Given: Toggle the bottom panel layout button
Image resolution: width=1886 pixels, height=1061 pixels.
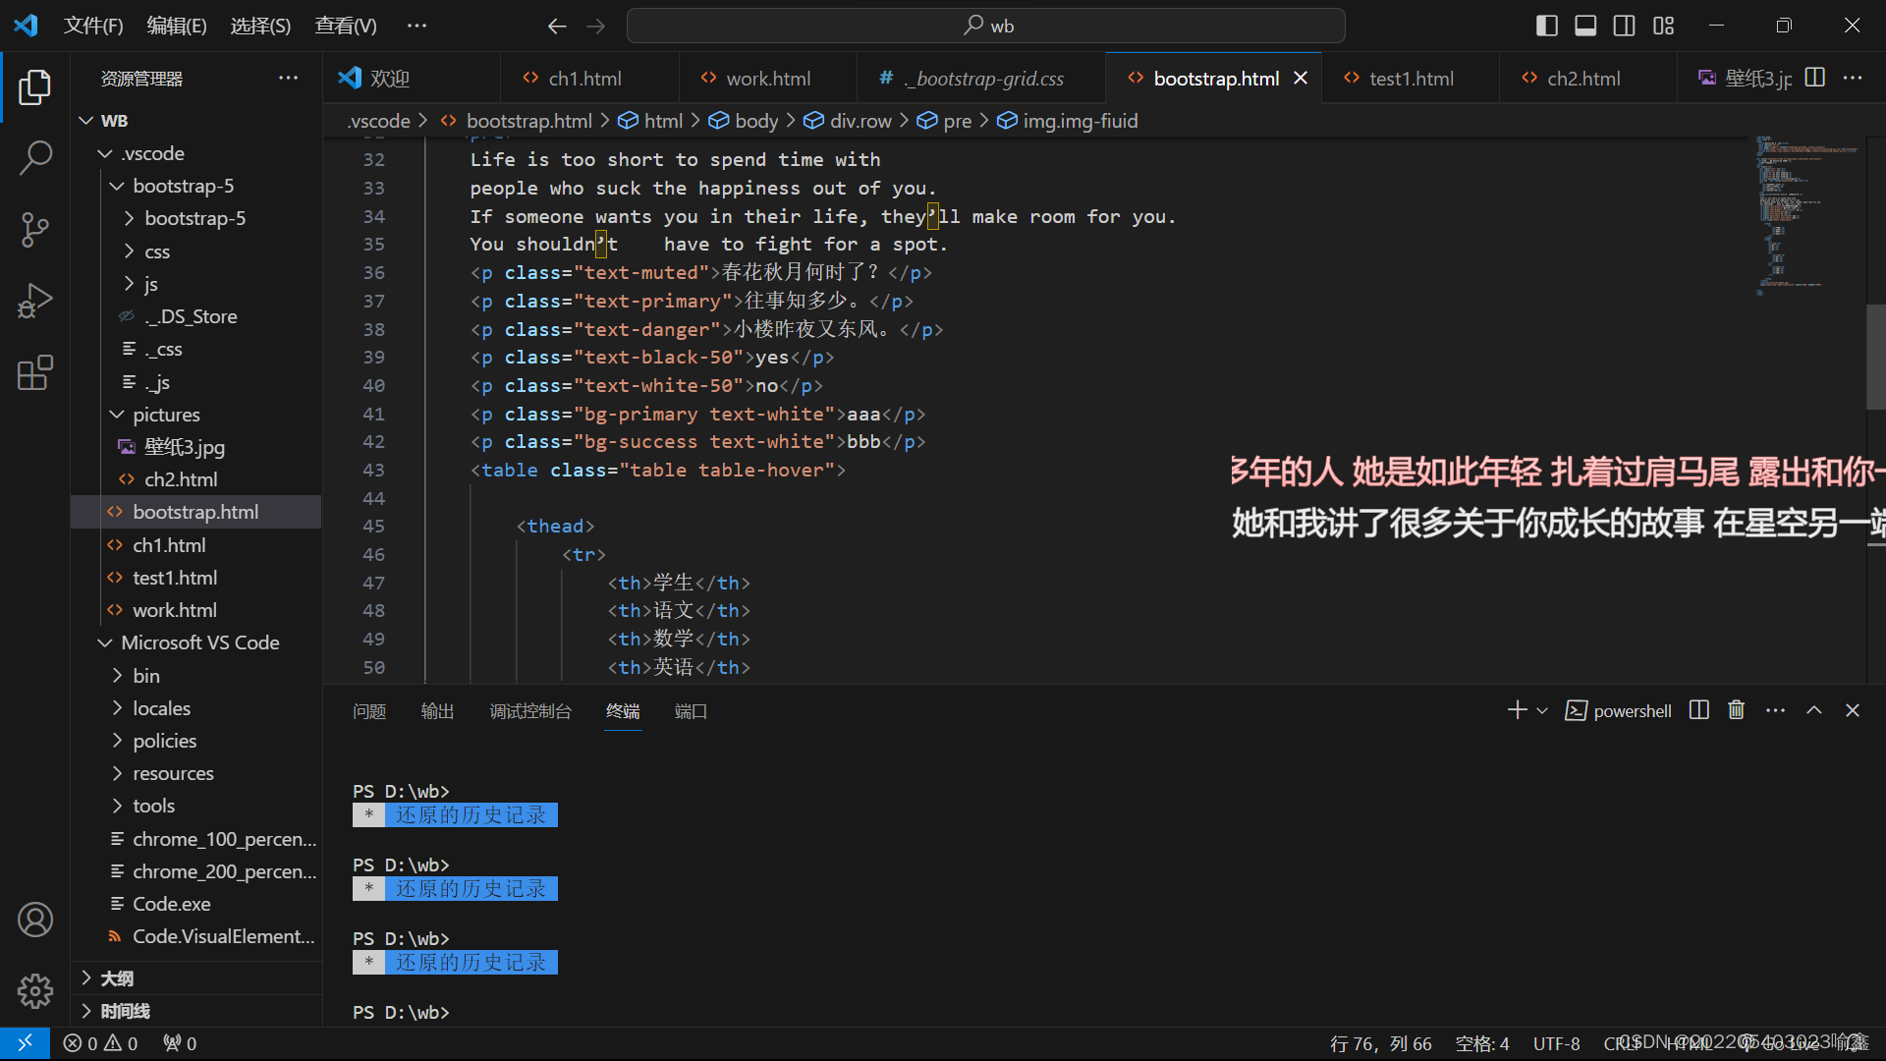Looking at the screenshot, I should tap(1585, 26).
